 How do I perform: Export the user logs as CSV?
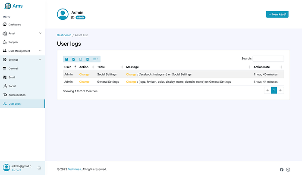80,59
